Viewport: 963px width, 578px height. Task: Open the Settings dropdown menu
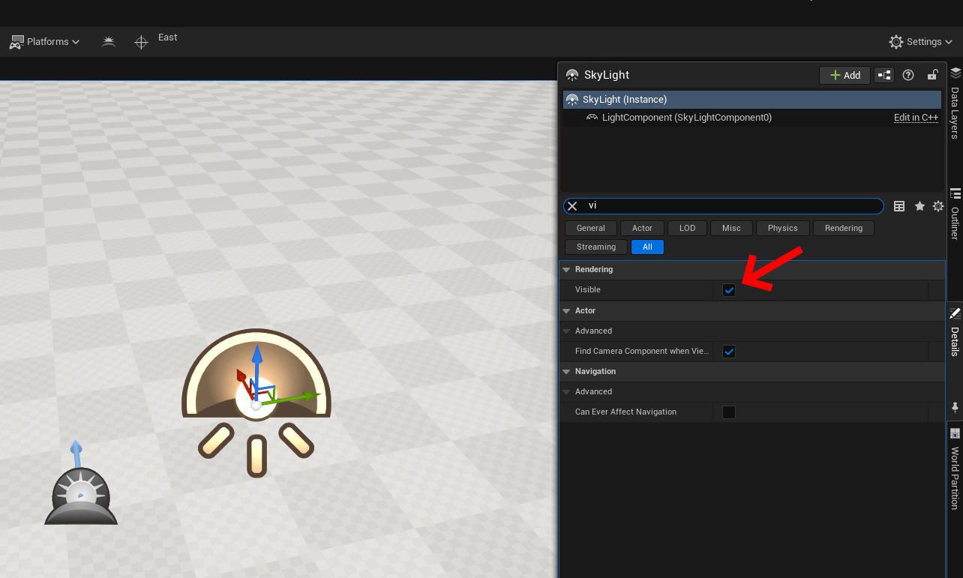[x=920, y=42]
